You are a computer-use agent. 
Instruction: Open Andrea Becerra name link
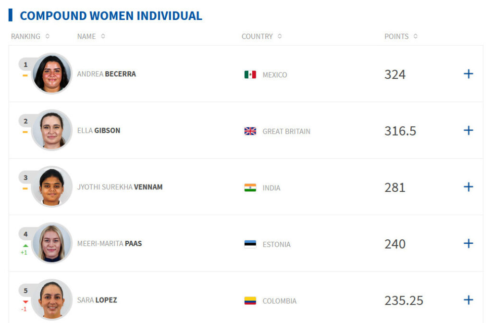[x=106, y=74]
